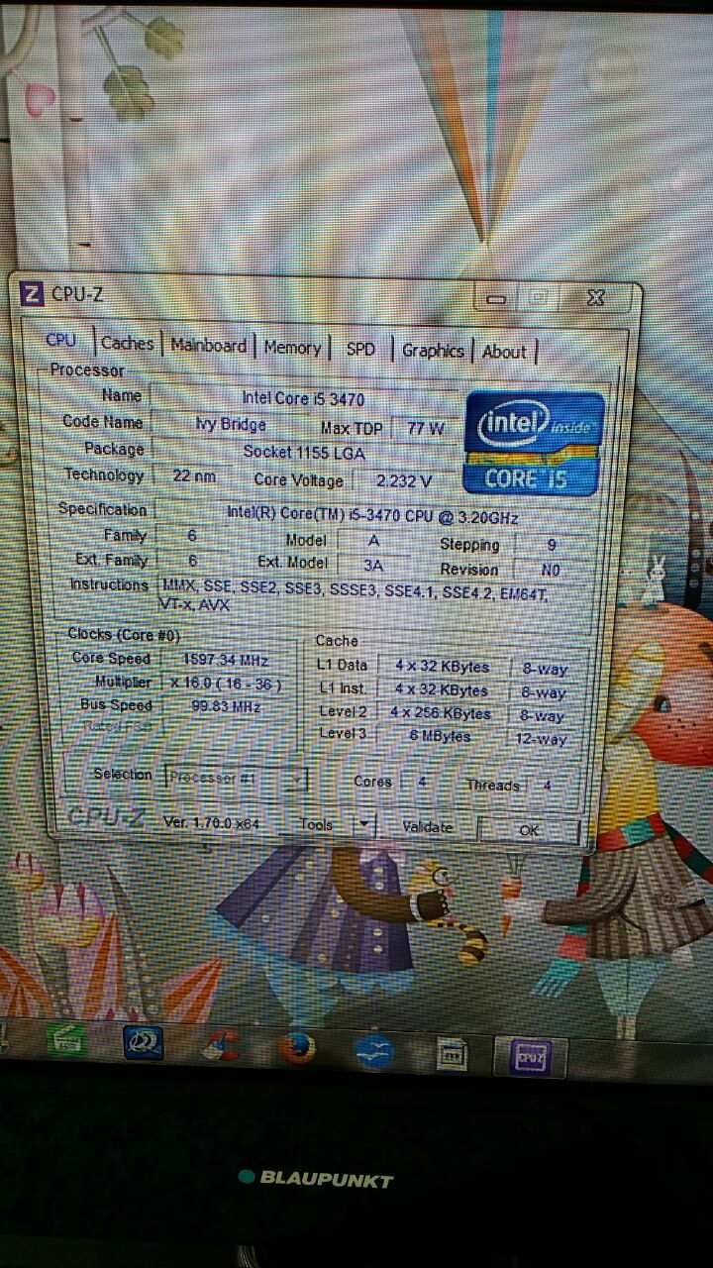Click the '2.232 V' core voltage value
The height and width of the screenshot is (1268, 713).
[403, 480]
